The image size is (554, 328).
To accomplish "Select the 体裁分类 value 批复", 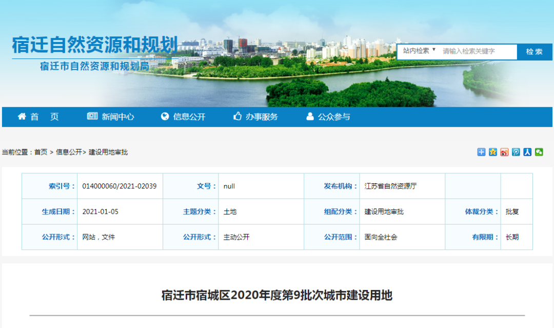I will 512,212.
